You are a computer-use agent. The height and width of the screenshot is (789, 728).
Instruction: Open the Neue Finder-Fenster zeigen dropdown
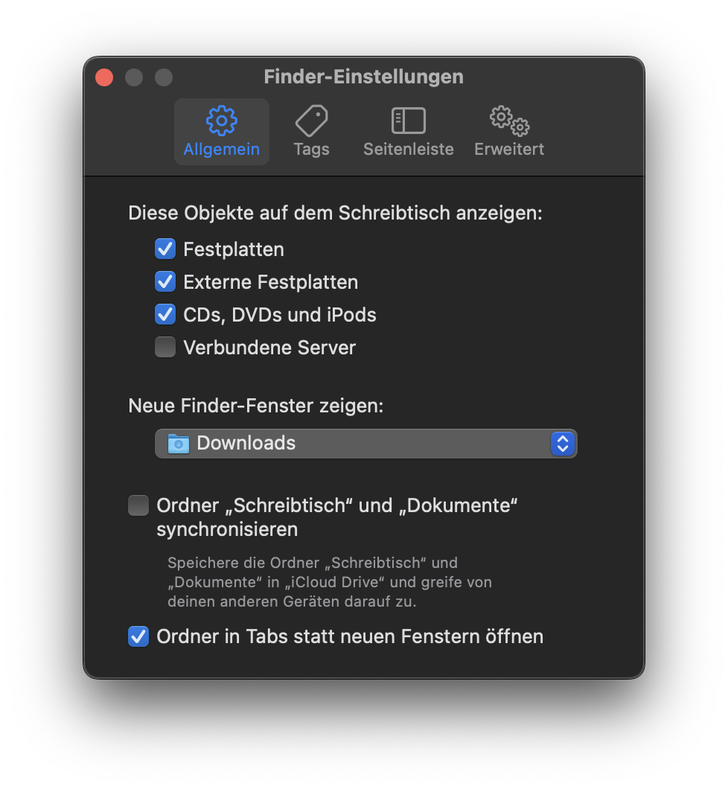point(365,443)
